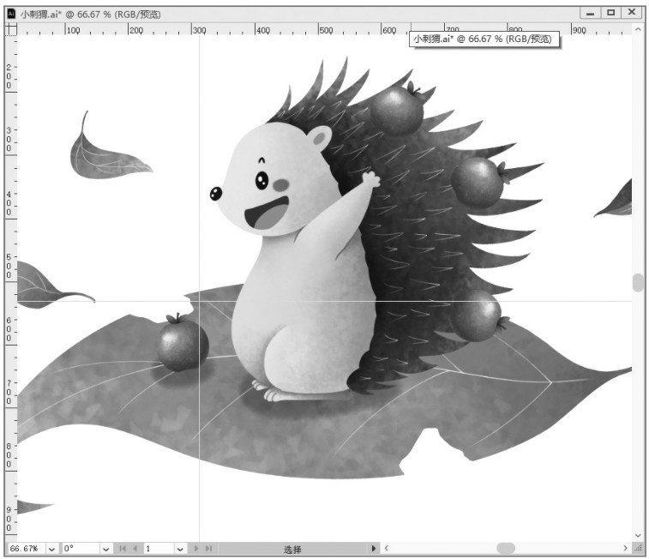Image resolution: width=649 pixels, height=559 pixels.
Task: Click the Illustrator document icon in title bar
Action: click(11, 14)
